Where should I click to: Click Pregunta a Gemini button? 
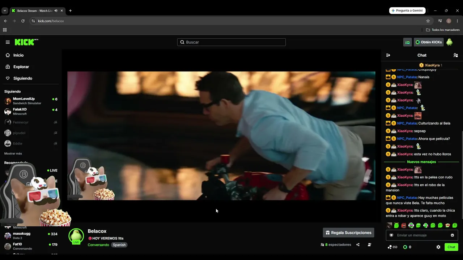pos(407,10)
